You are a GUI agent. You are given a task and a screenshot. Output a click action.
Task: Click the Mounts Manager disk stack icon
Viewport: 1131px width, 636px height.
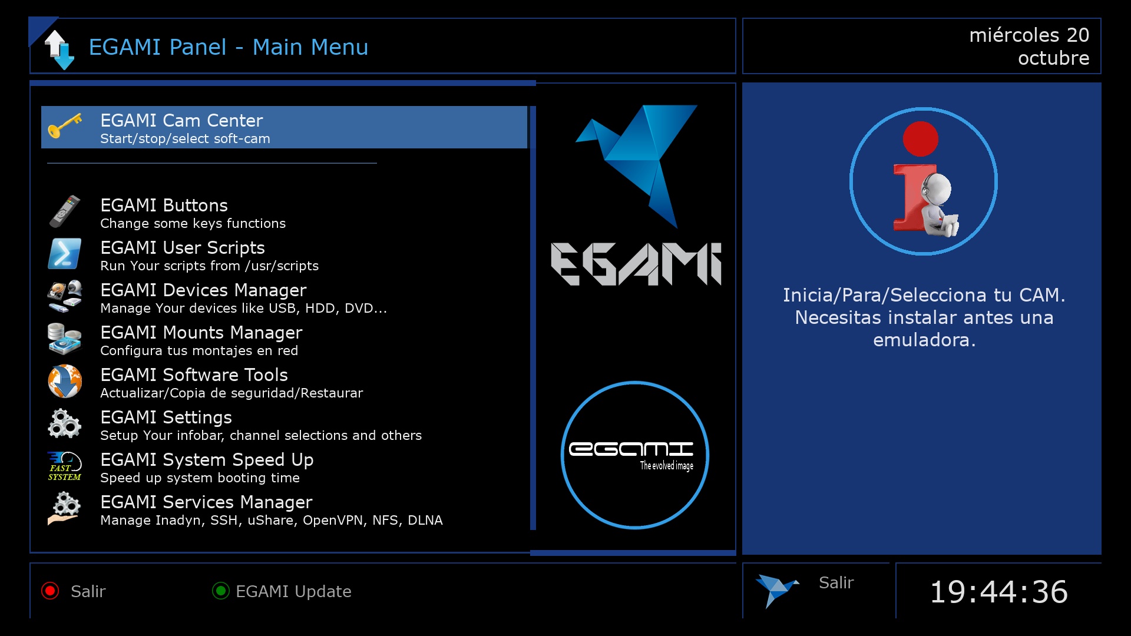coord(65,339)
